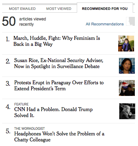Open the Headphones Chatty Colleague article
Image resolution: width=138 pixels, height=146 pixels.
(59, 137)
